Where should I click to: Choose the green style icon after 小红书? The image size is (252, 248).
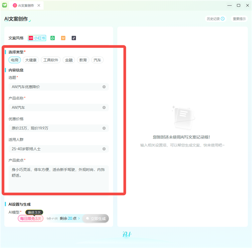52,38
